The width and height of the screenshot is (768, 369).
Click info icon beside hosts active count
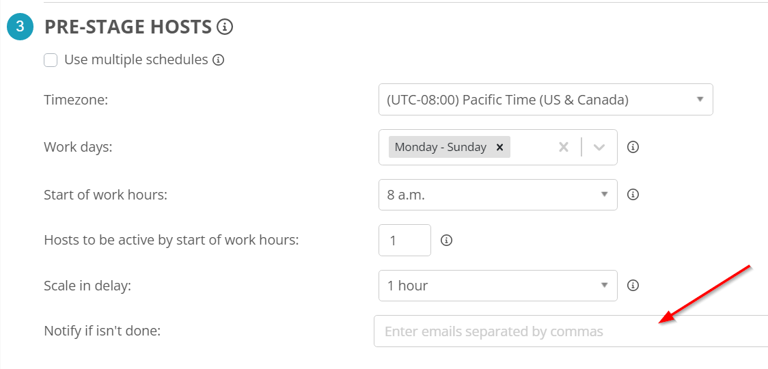(x=447, y=241)
